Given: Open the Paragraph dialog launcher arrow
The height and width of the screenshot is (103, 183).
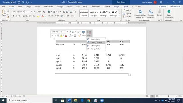Looking at the screenshot, I should (77, 20).
